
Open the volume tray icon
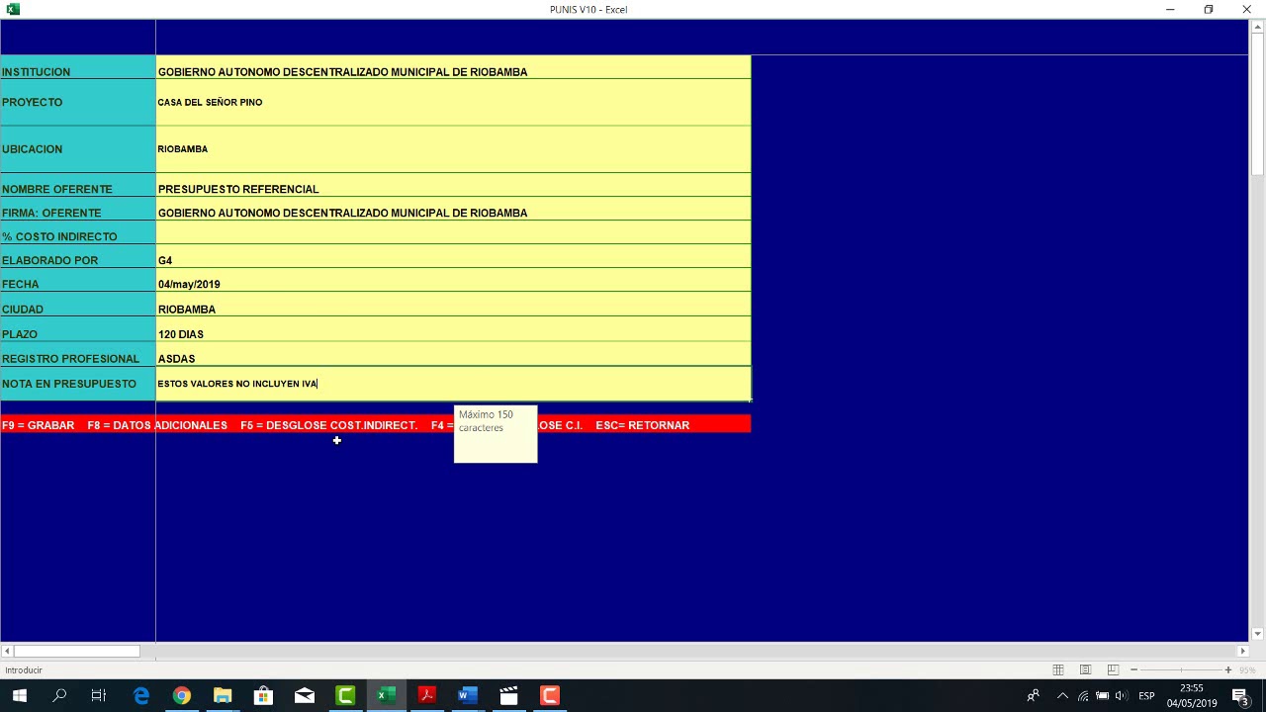pos(1121,695)
